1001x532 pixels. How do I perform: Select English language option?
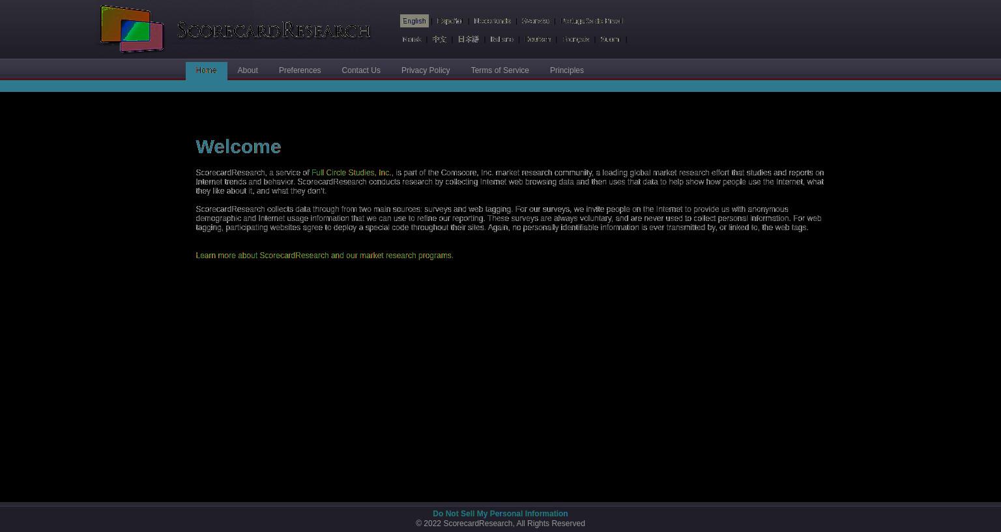click(x=414, y=21)
